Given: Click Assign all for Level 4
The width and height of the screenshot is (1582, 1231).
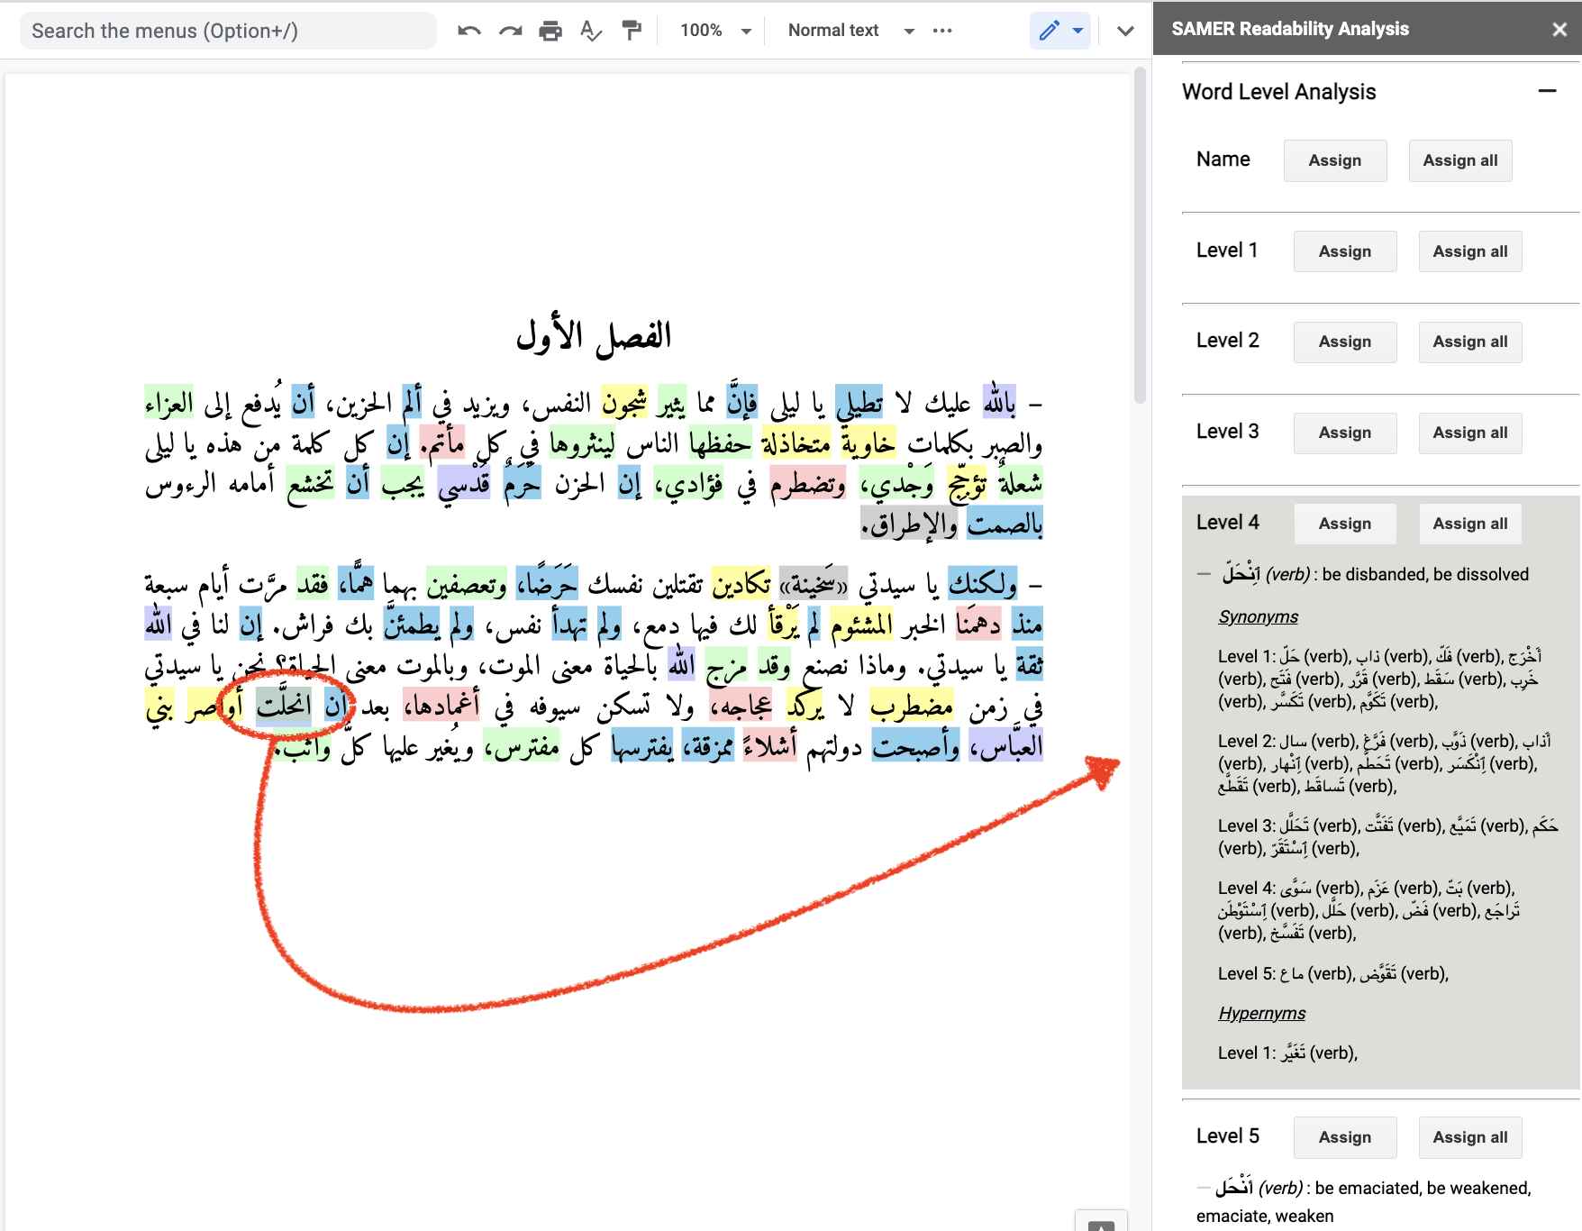Looking at the screenshot, I should (1470, 524).
